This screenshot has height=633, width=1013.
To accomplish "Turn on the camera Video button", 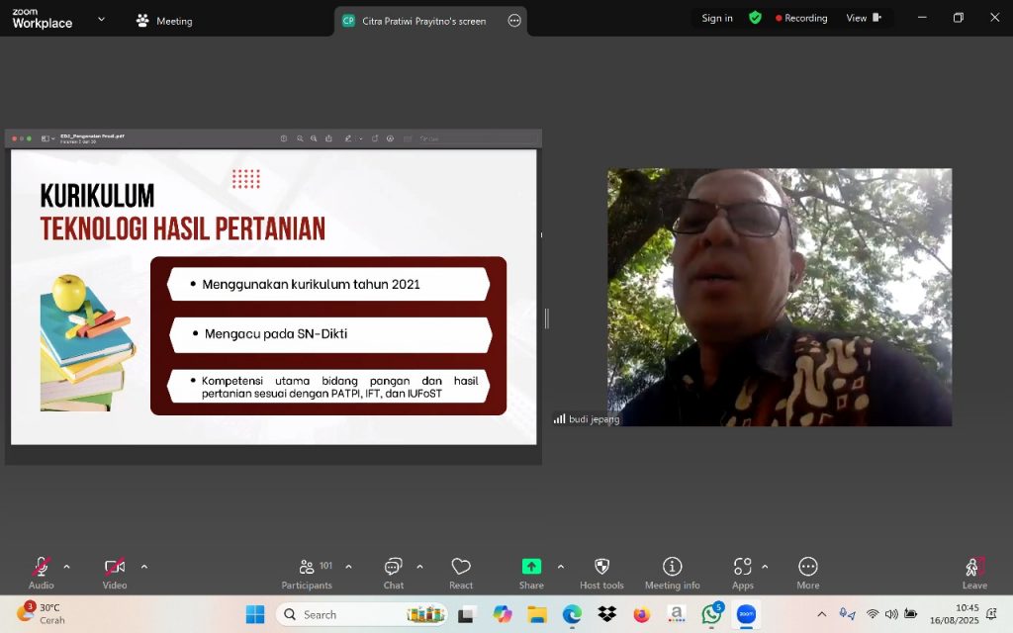I will pyautogui.click(x=115, y=573).
